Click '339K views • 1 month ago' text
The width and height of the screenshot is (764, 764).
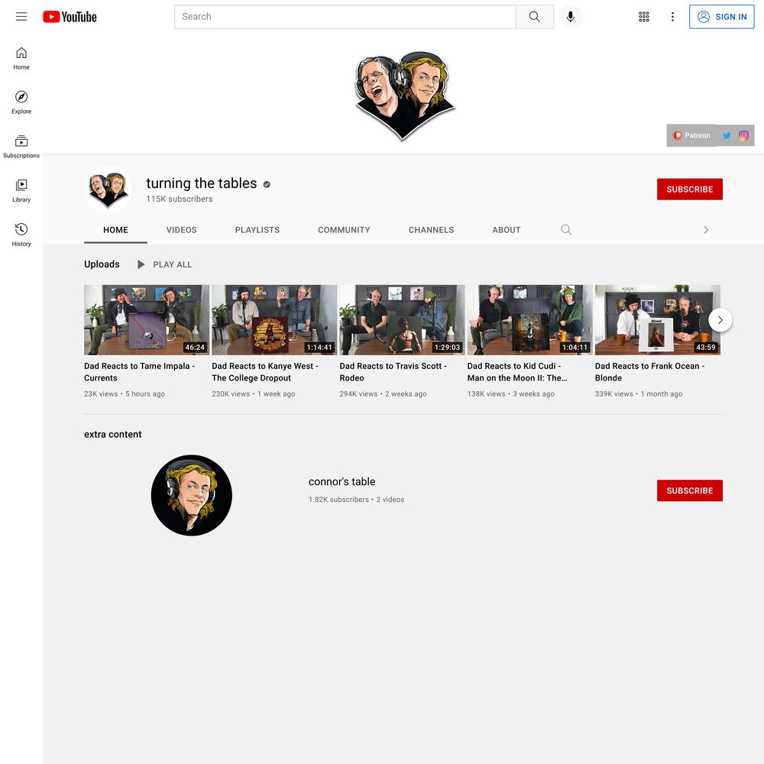point(638,393)
